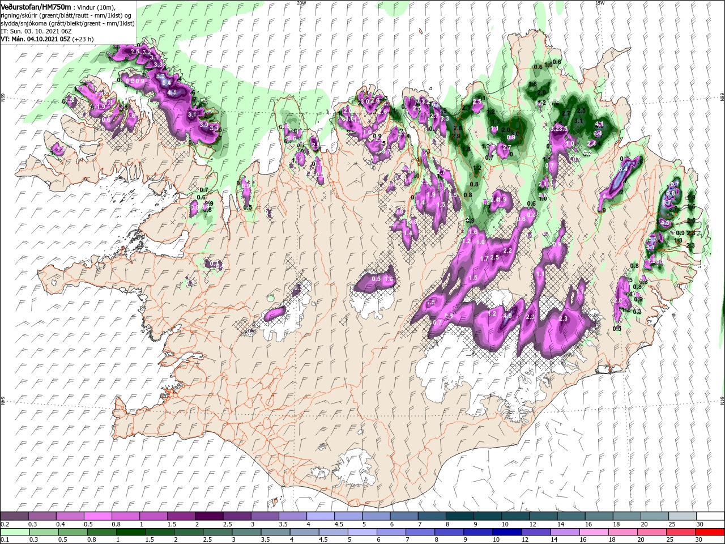Click the '(+23 h)' forecast offset
The width and height of the screenshot is (725, 544).
pos(83,39)
